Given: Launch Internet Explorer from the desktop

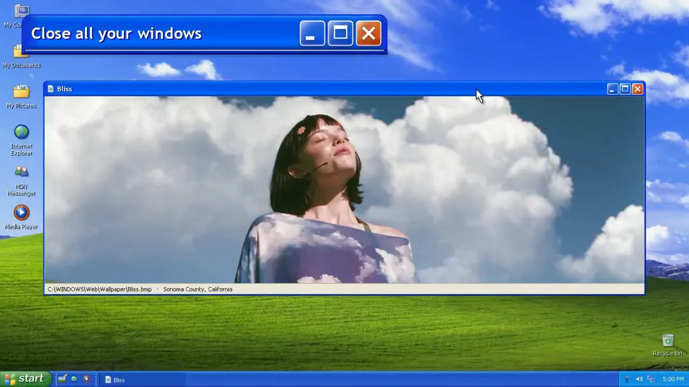Looking at the screenshot, I should [x=22, y=132].
